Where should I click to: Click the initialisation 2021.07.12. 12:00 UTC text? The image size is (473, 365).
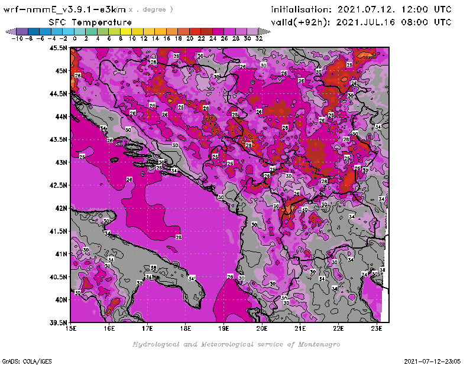[361, 9]
